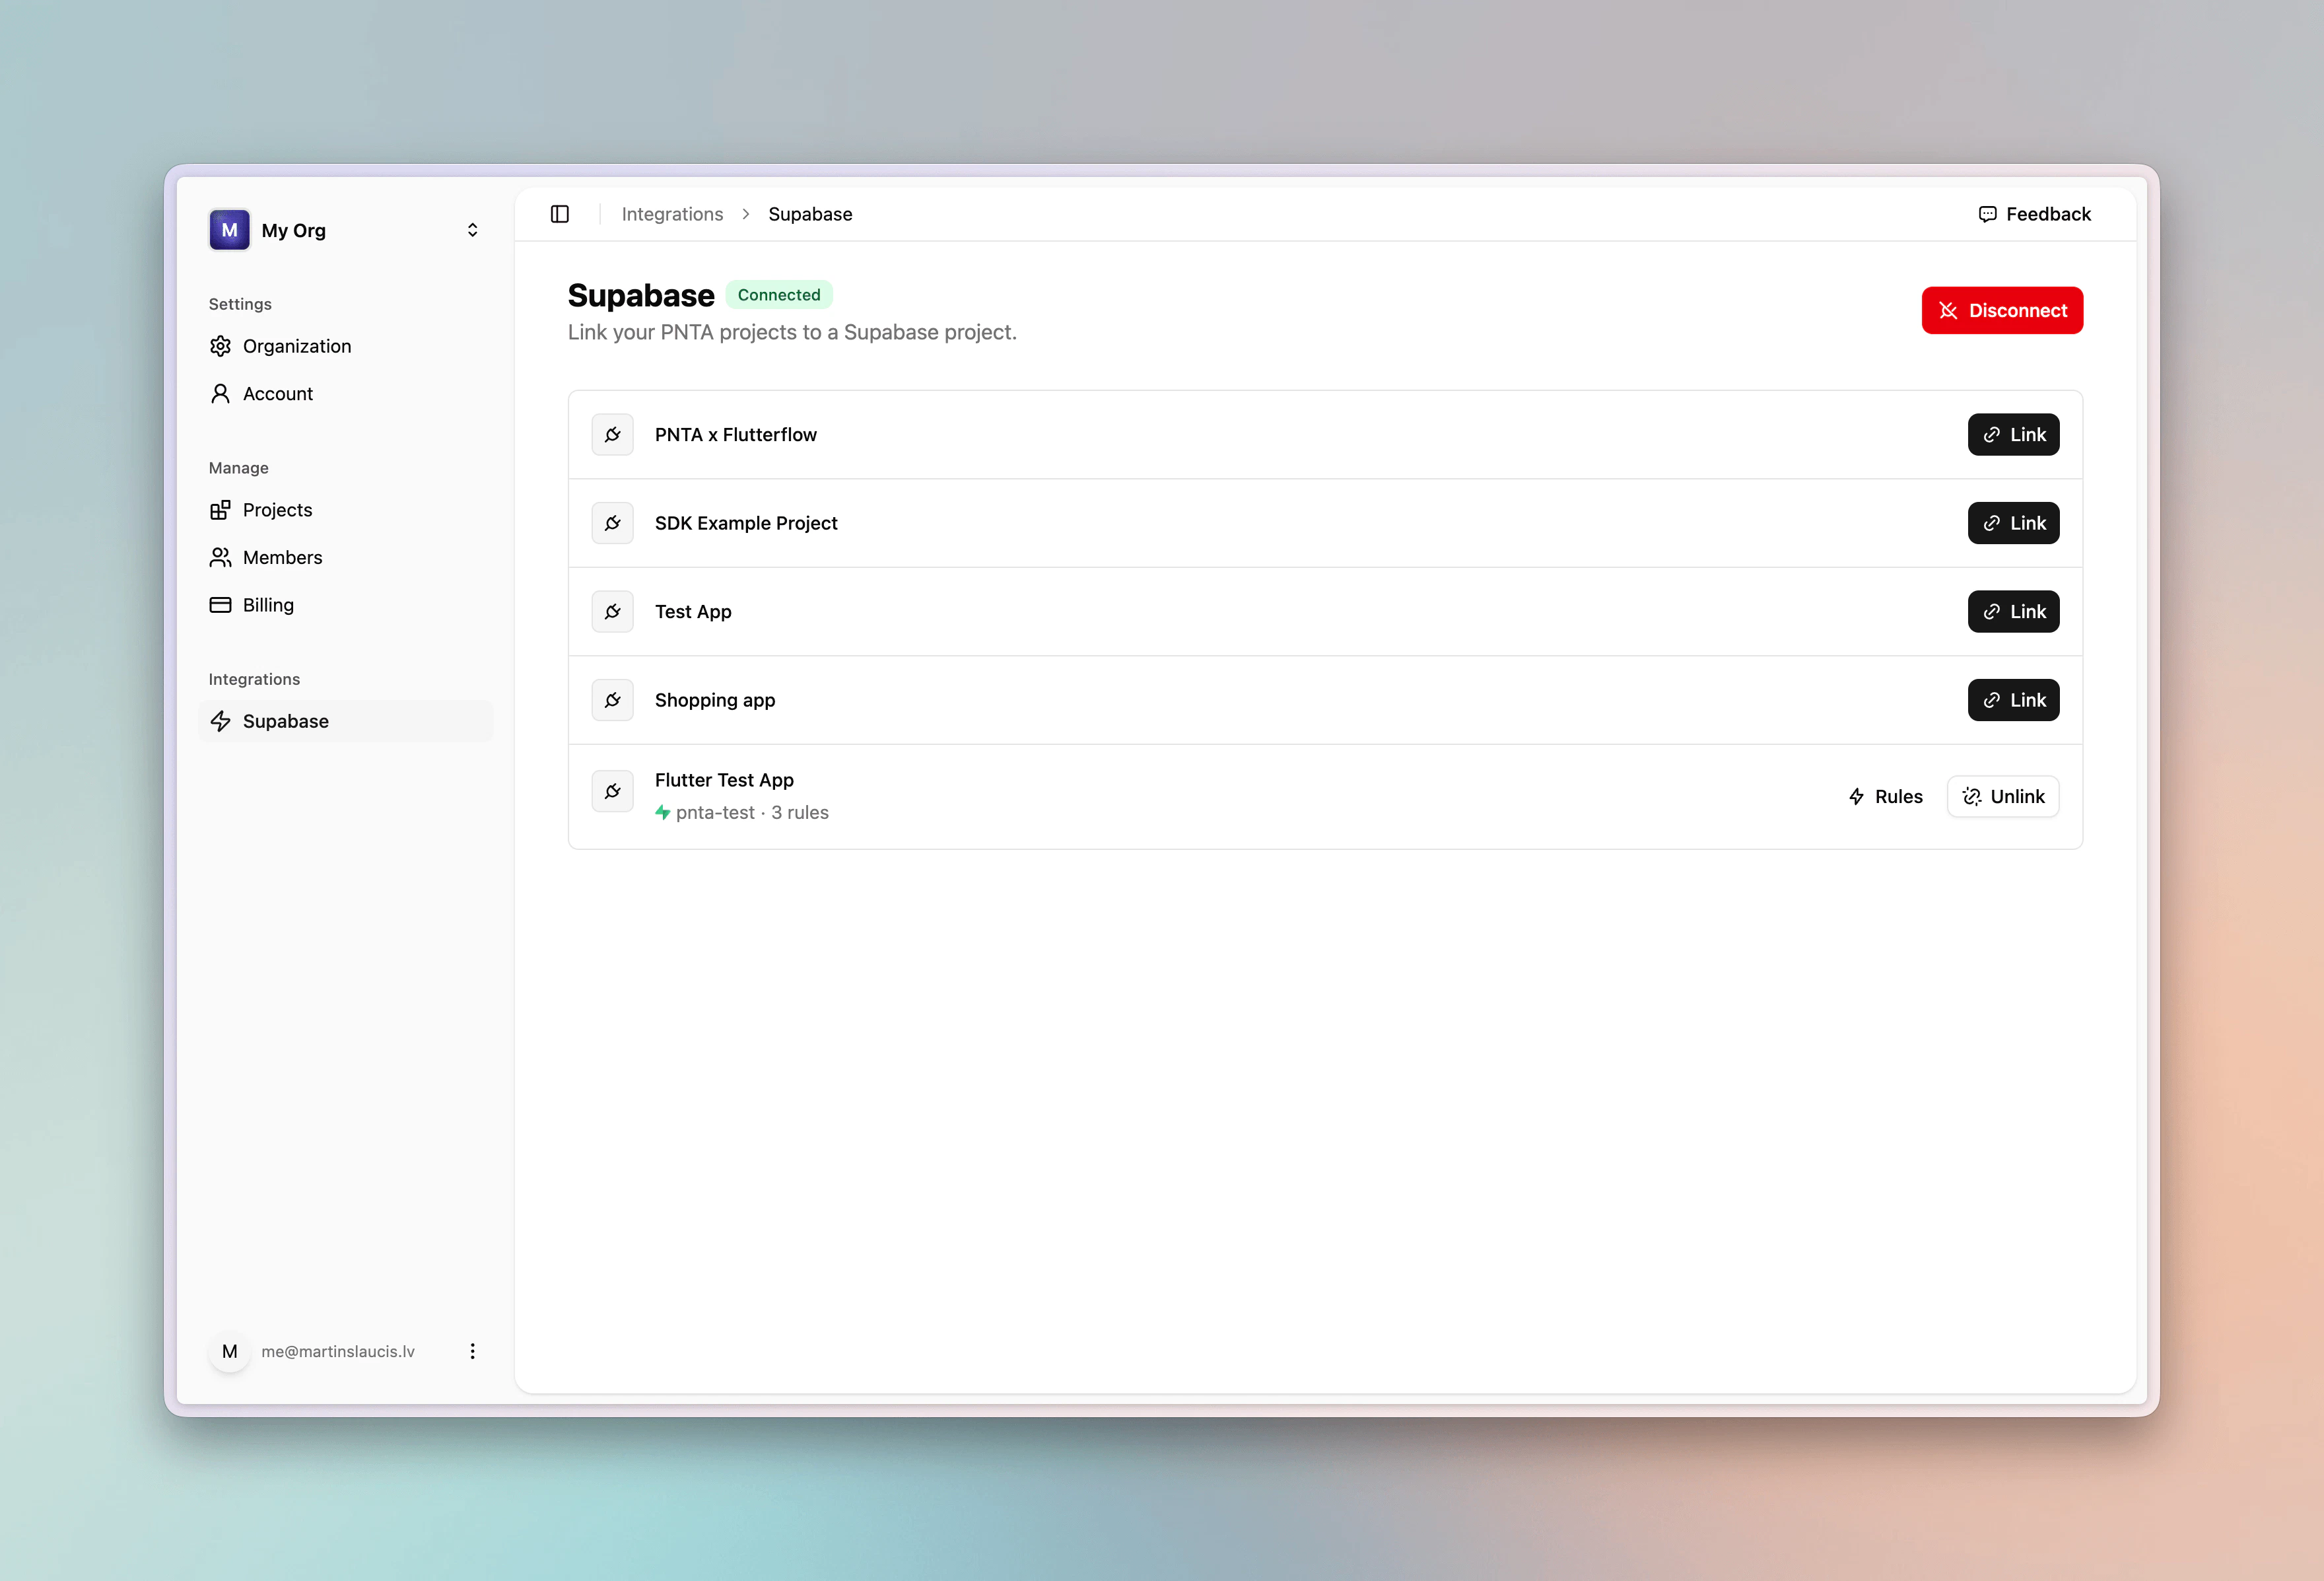Open the Projects page
The width and height of the screenshot is (2324, 1581).
[x=346, y=510]
